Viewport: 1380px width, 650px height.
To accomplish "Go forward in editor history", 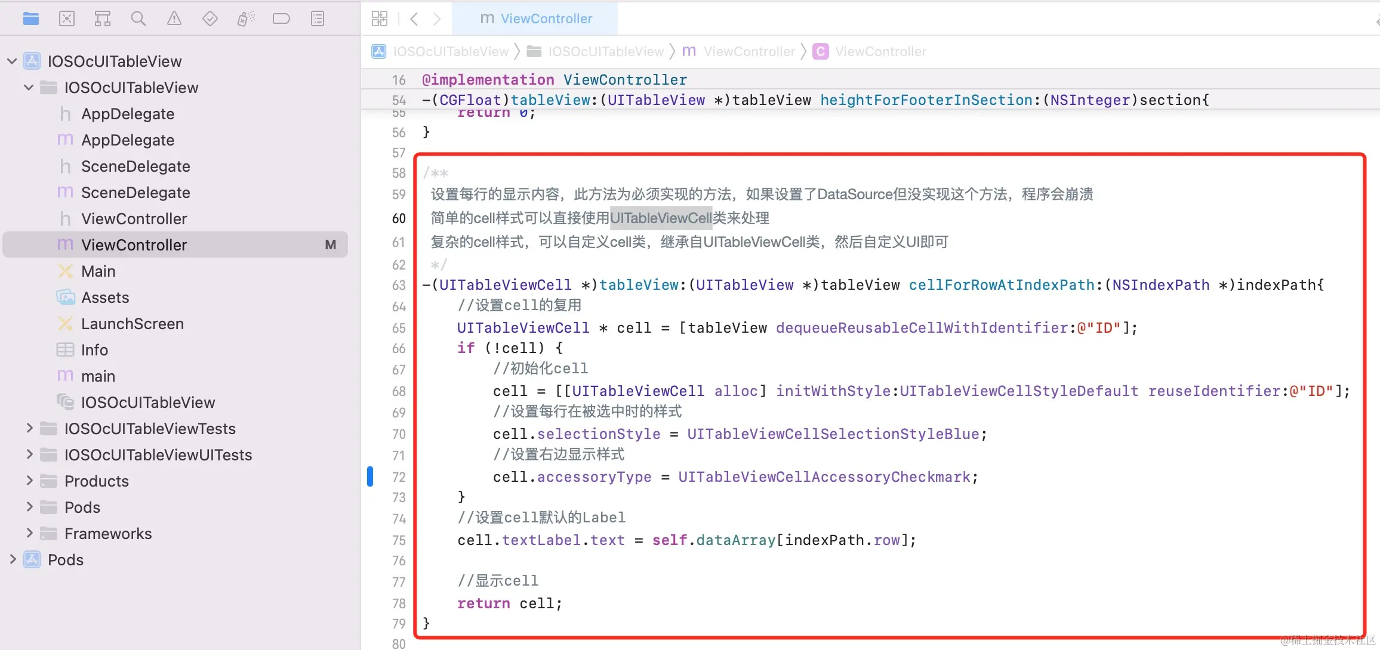I will tap(437, 19).
